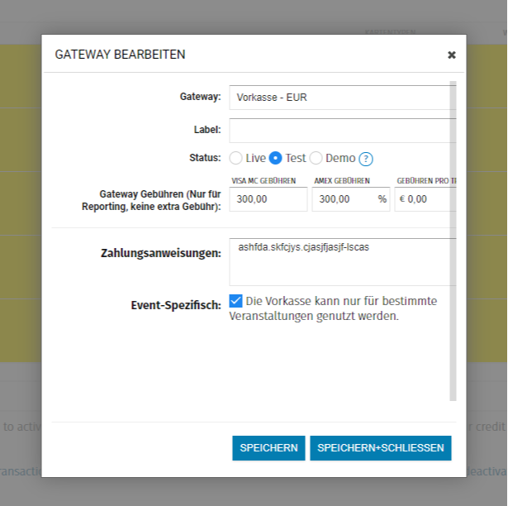The height and width of the screenshot is (506, 508).
Task: Close the Gateway bearbeiten dialog with X
Action: click(x=451, y=55)
